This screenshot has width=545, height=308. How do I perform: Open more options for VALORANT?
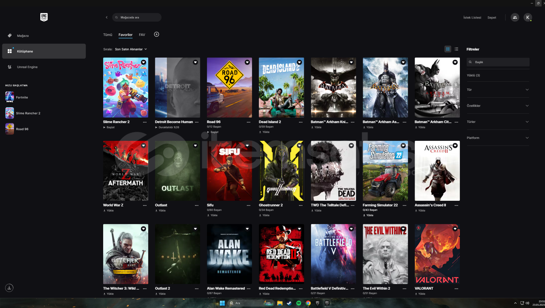456,289
